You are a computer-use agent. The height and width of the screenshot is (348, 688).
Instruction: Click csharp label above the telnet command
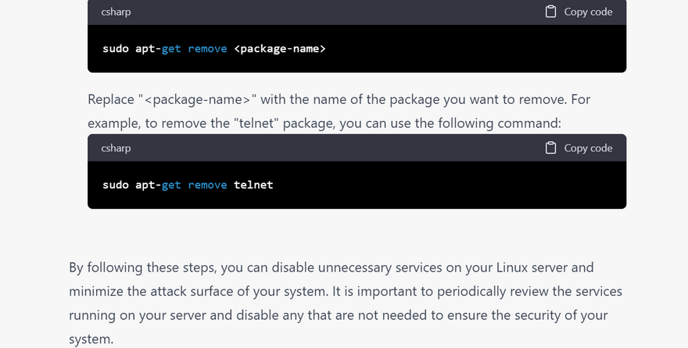click(116, 147)
